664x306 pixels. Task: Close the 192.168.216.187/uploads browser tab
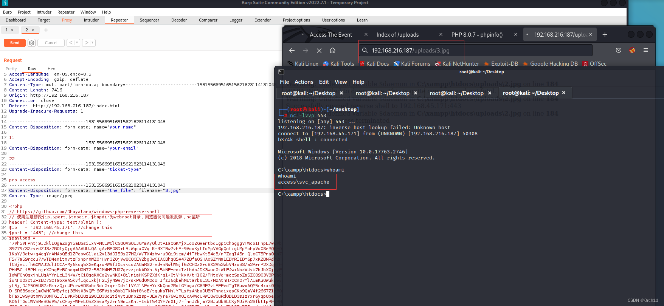click(x=591, y=34)
